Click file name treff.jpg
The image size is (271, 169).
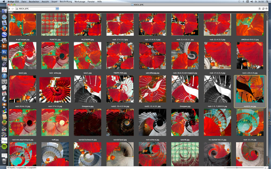[x=55, y=140]
